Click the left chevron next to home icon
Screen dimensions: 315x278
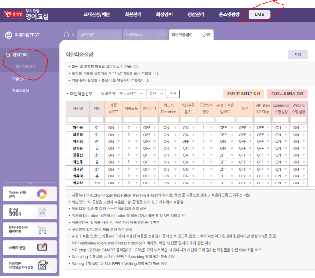coord(73,35)
